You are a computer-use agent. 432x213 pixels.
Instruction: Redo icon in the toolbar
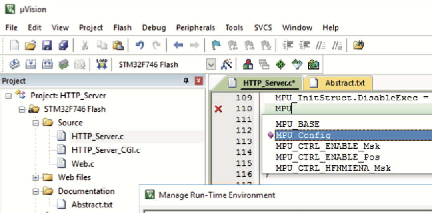pyautogui.click(x=156, y=46)
